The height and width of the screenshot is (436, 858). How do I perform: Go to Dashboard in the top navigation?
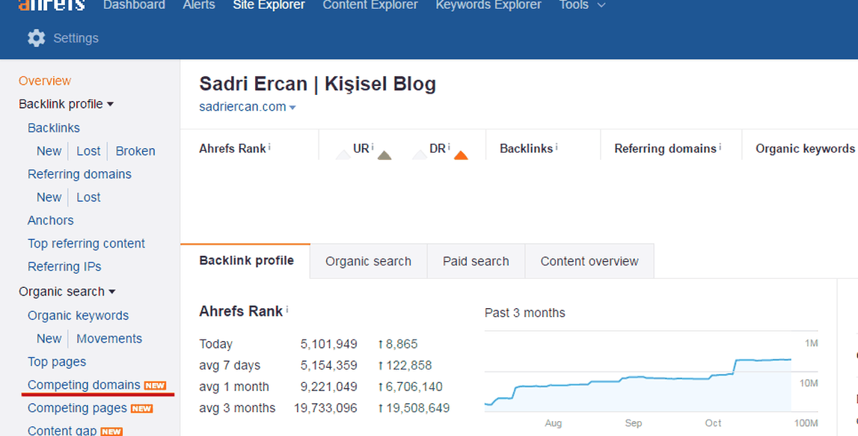(x=134, y=5)
